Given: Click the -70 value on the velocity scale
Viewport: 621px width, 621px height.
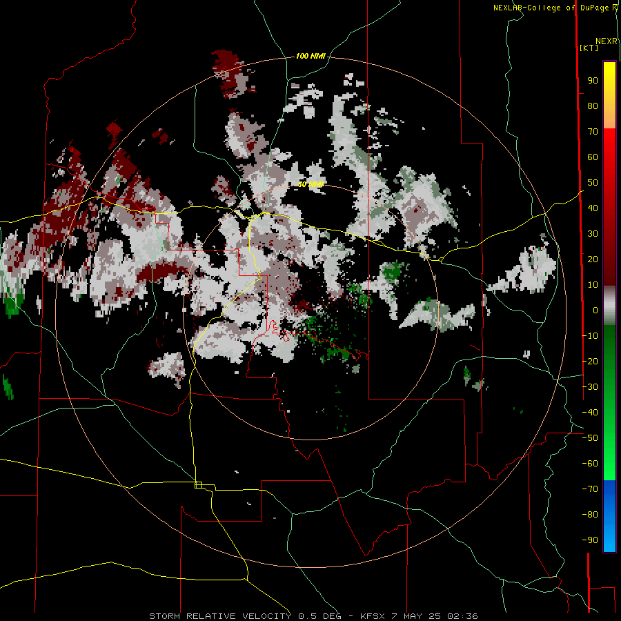Looking at the screenshot, I should [590, 489].
